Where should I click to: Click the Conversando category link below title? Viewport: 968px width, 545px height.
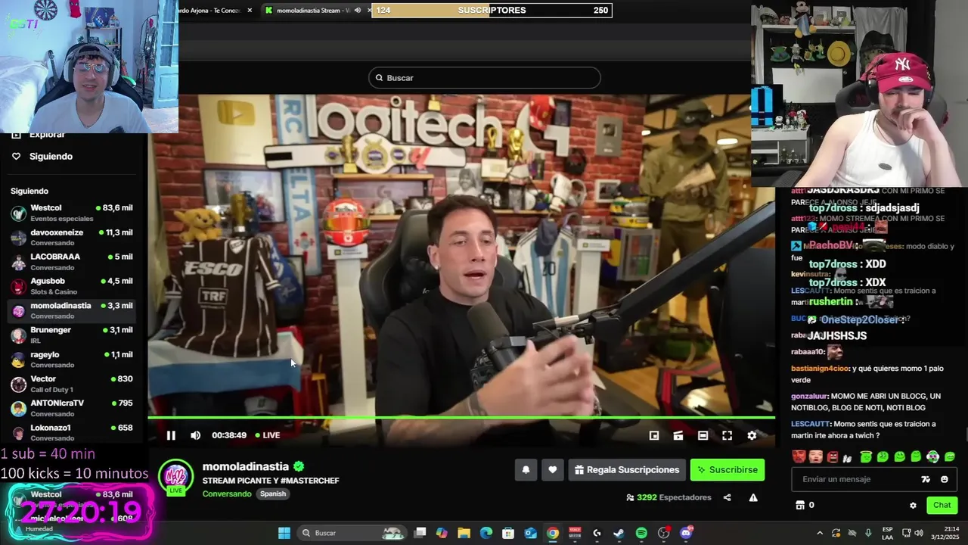[x=227, y=494]
